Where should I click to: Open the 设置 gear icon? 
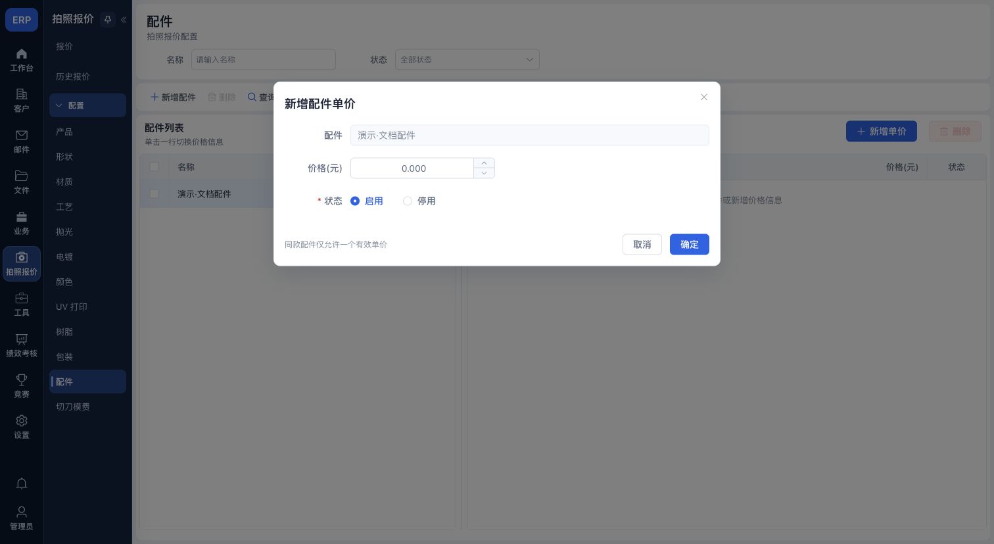coord(22,420)
